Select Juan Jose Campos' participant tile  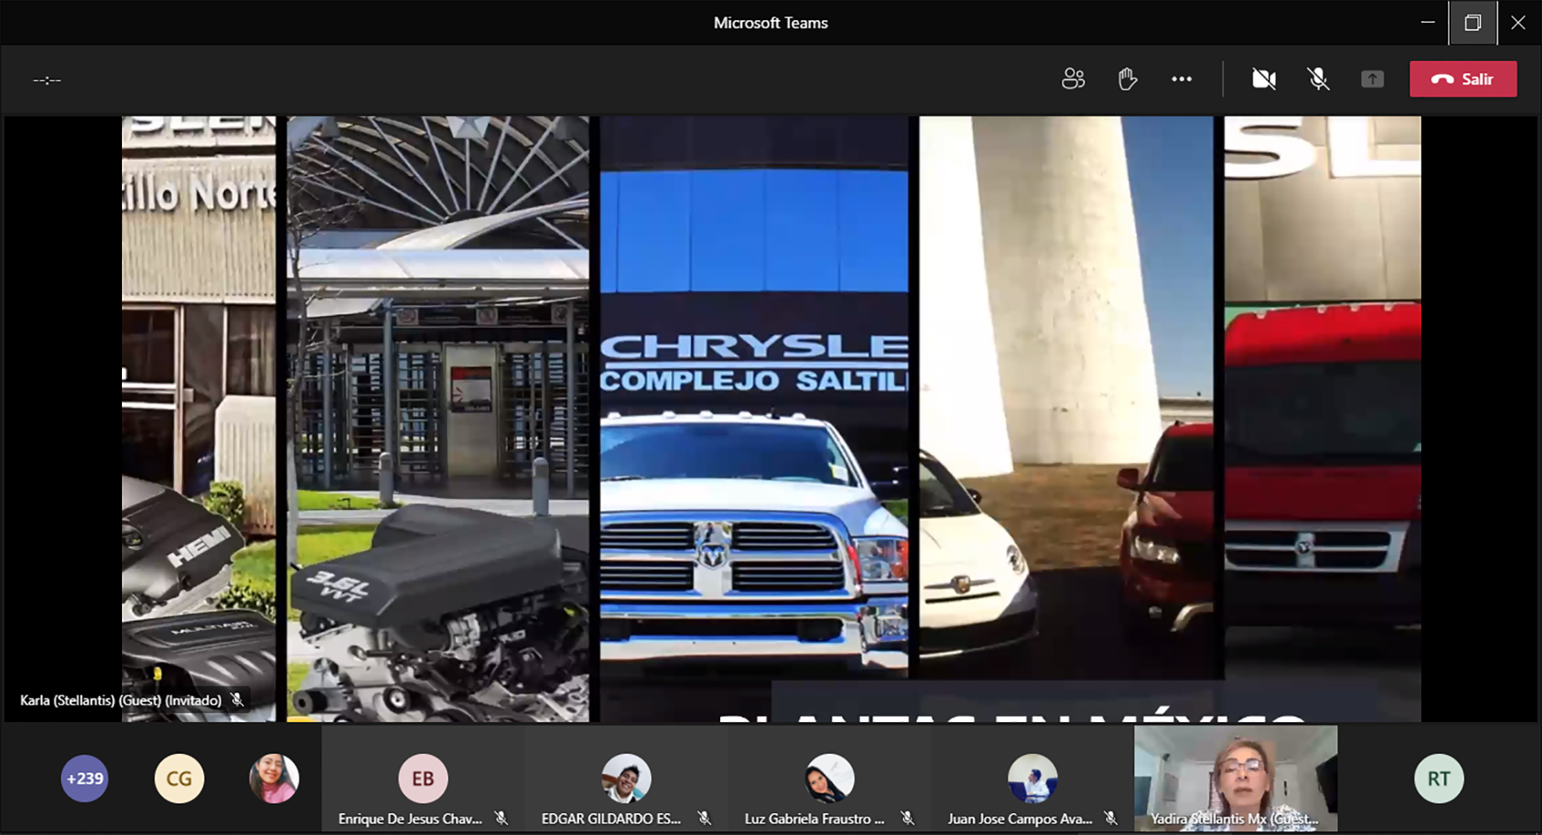coord(1032,778)
